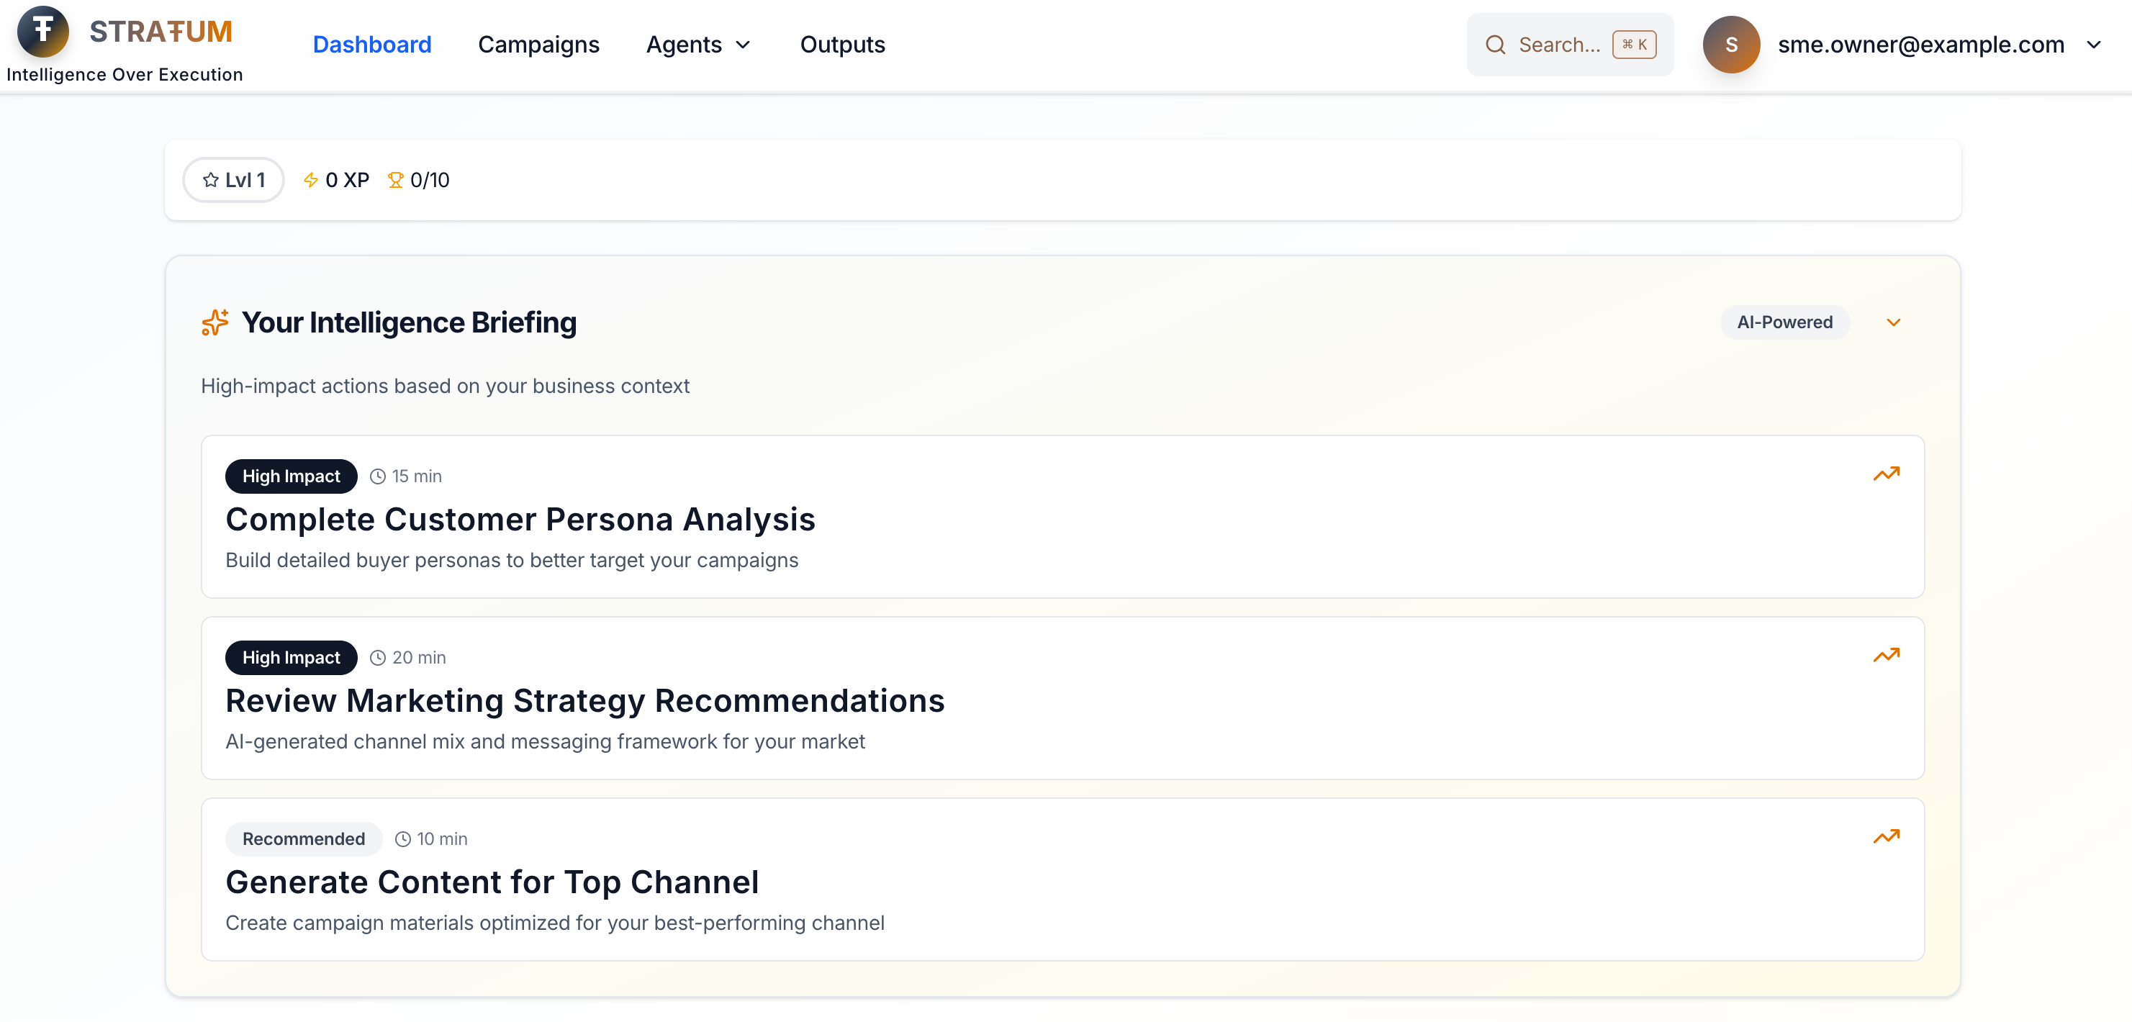Click the sparkles icon beside Intelligence Briefing
The width and height of the screenshot is (2132, 1022).
click(214, 322)
